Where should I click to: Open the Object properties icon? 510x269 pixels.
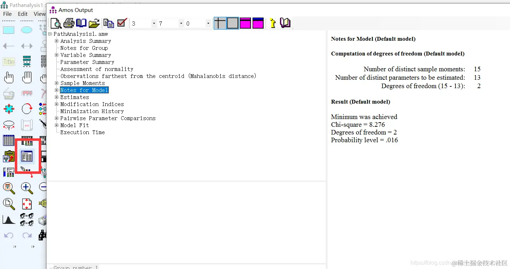click(x=9, y=172)
